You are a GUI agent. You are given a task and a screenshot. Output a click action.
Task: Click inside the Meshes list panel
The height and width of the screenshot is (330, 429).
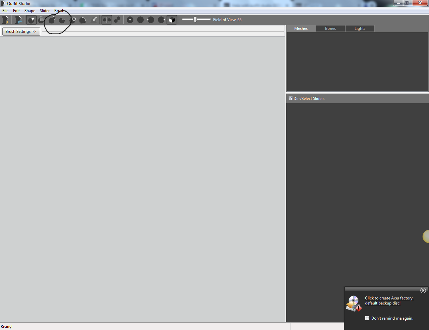(x=357, y=62)
